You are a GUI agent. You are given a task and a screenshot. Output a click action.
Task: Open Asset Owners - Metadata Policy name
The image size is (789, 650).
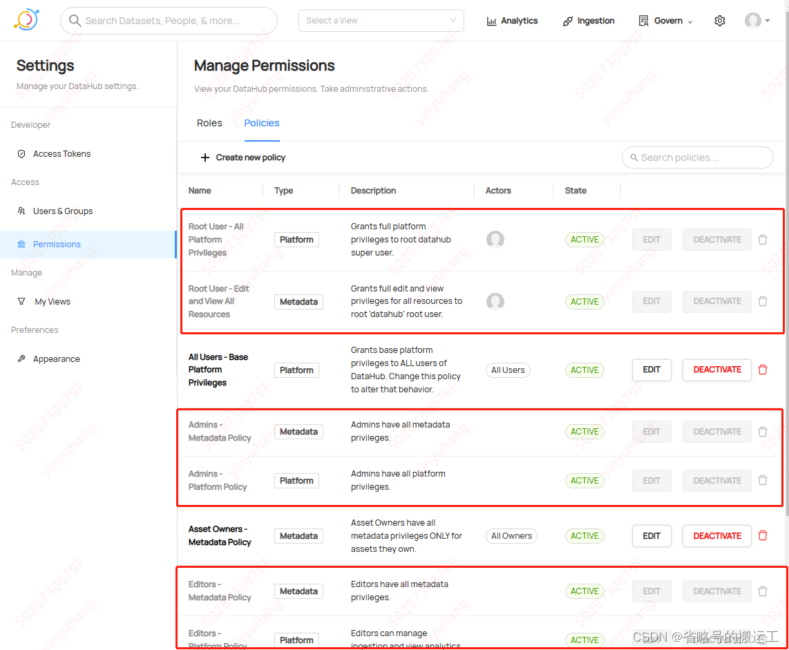pyautogui.click(x=220, y=536)
